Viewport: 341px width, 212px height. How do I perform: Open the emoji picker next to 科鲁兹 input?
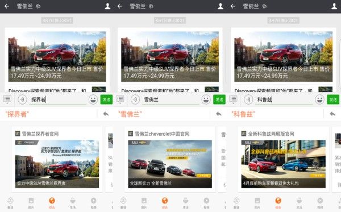(319, 99)
